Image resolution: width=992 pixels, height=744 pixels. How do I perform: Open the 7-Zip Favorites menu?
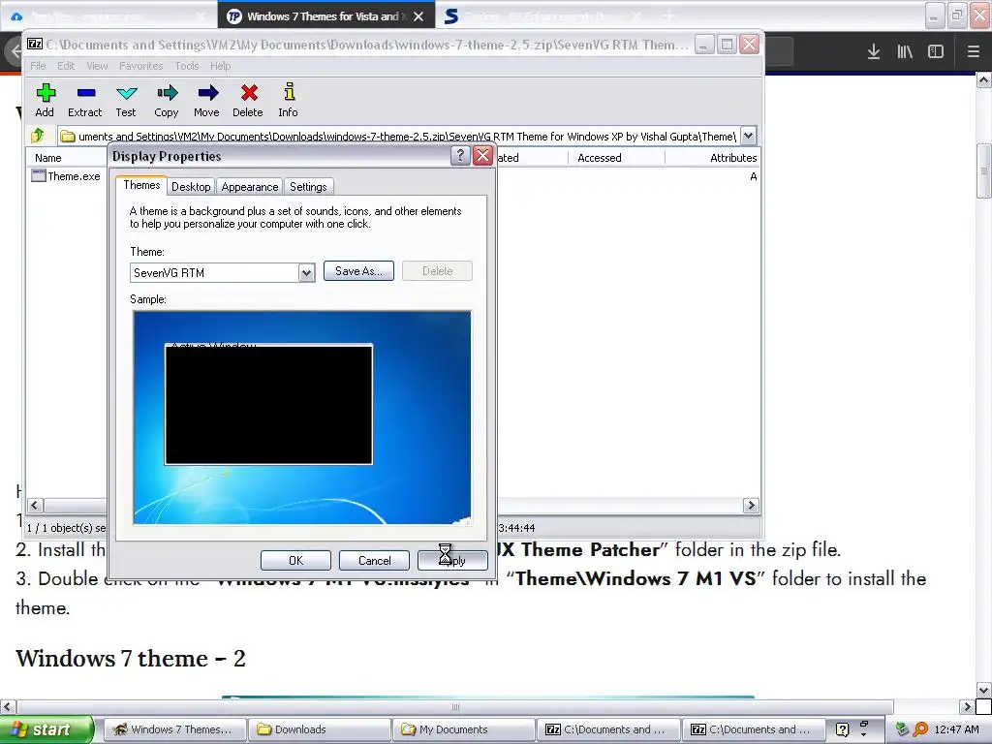tap(141, 66)
